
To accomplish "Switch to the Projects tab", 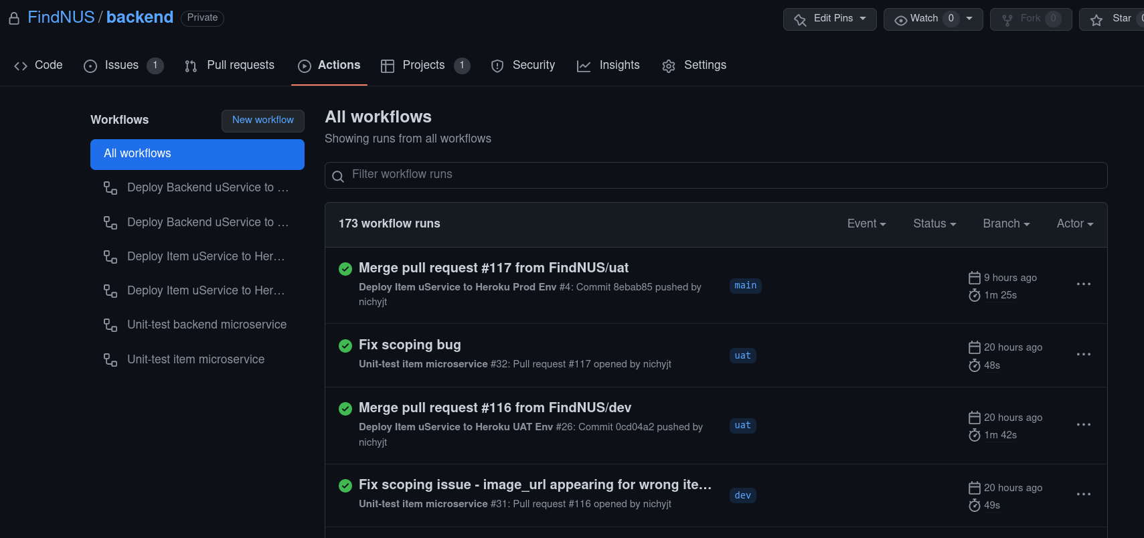I will click(425, 66).
